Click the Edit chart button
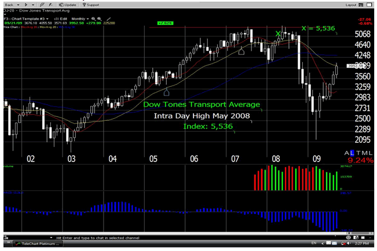 (x=61, y=19)
